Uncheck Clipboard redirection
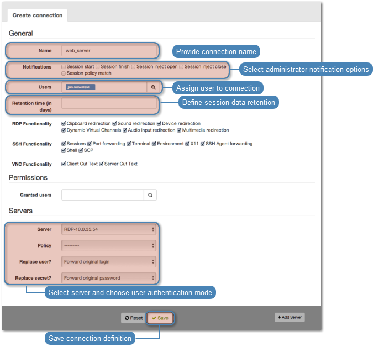The image size is (379, 352). (x=64, y=124)
